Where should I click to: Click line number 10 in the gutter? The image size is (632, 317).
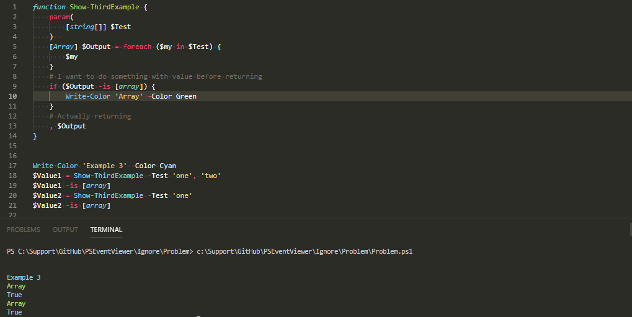tap(12, 96)
